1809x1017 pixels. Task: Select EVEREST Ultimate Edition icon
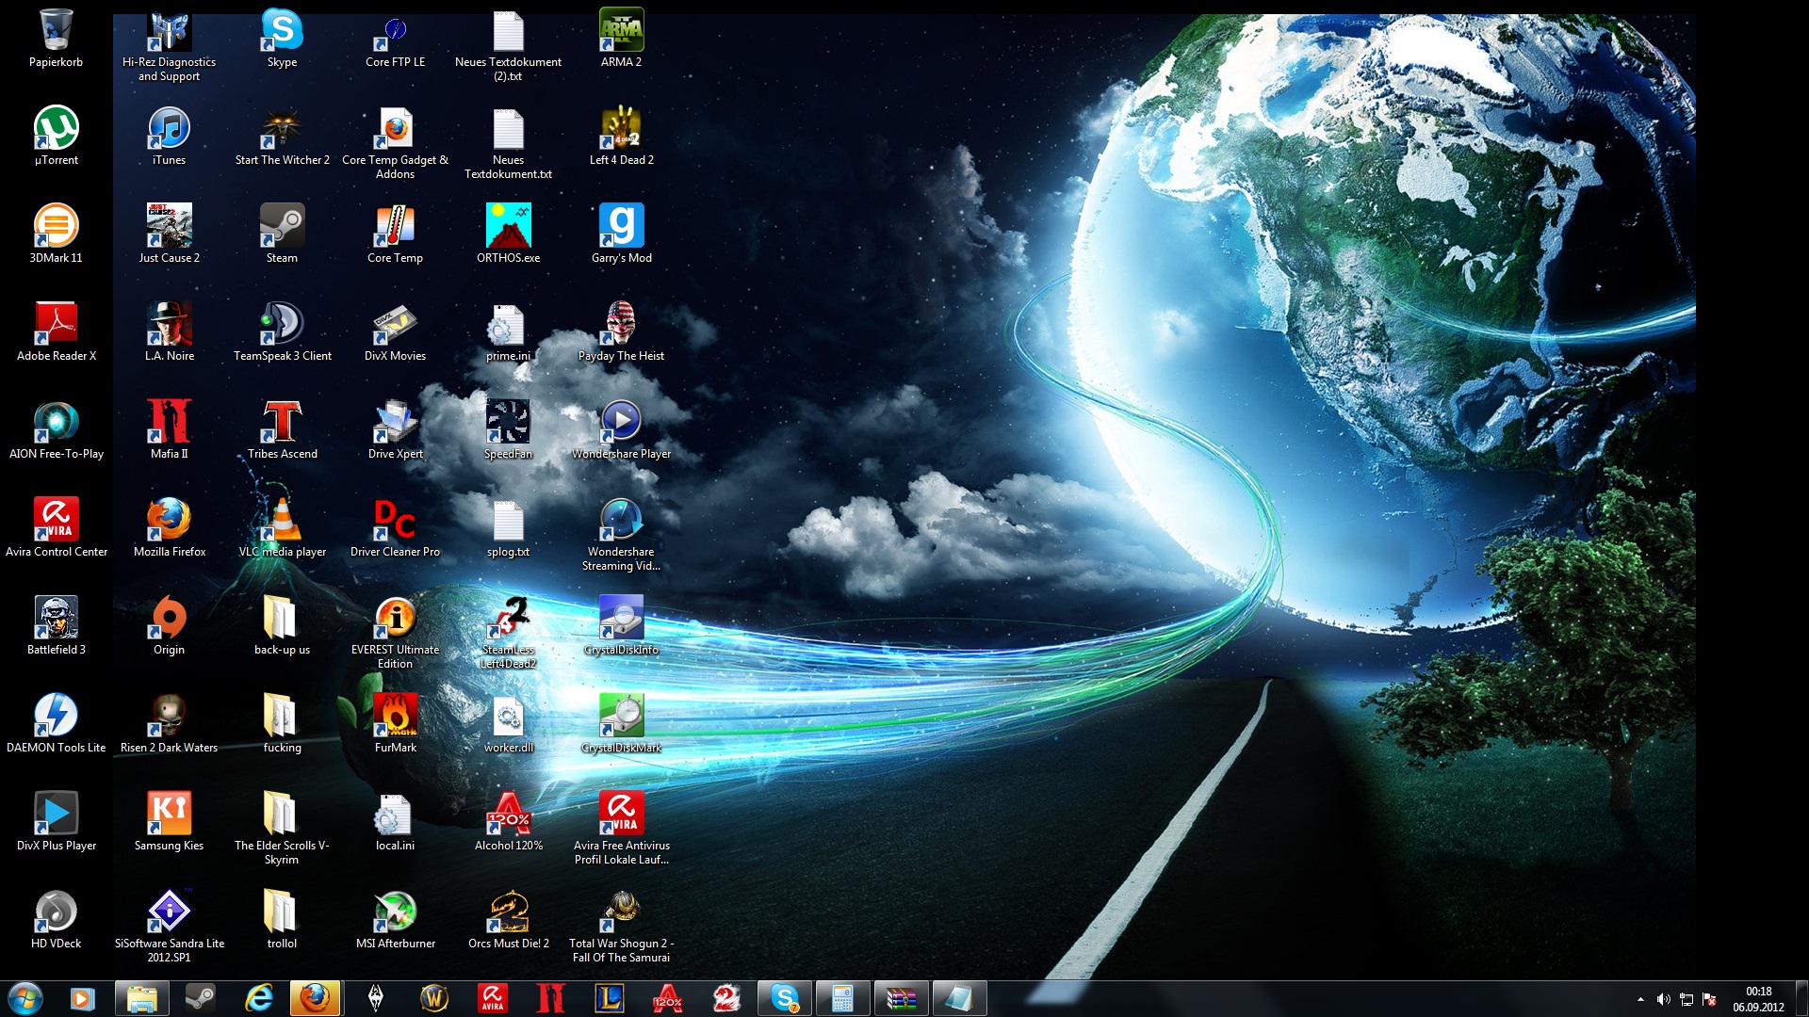click(x=395, y=633)
